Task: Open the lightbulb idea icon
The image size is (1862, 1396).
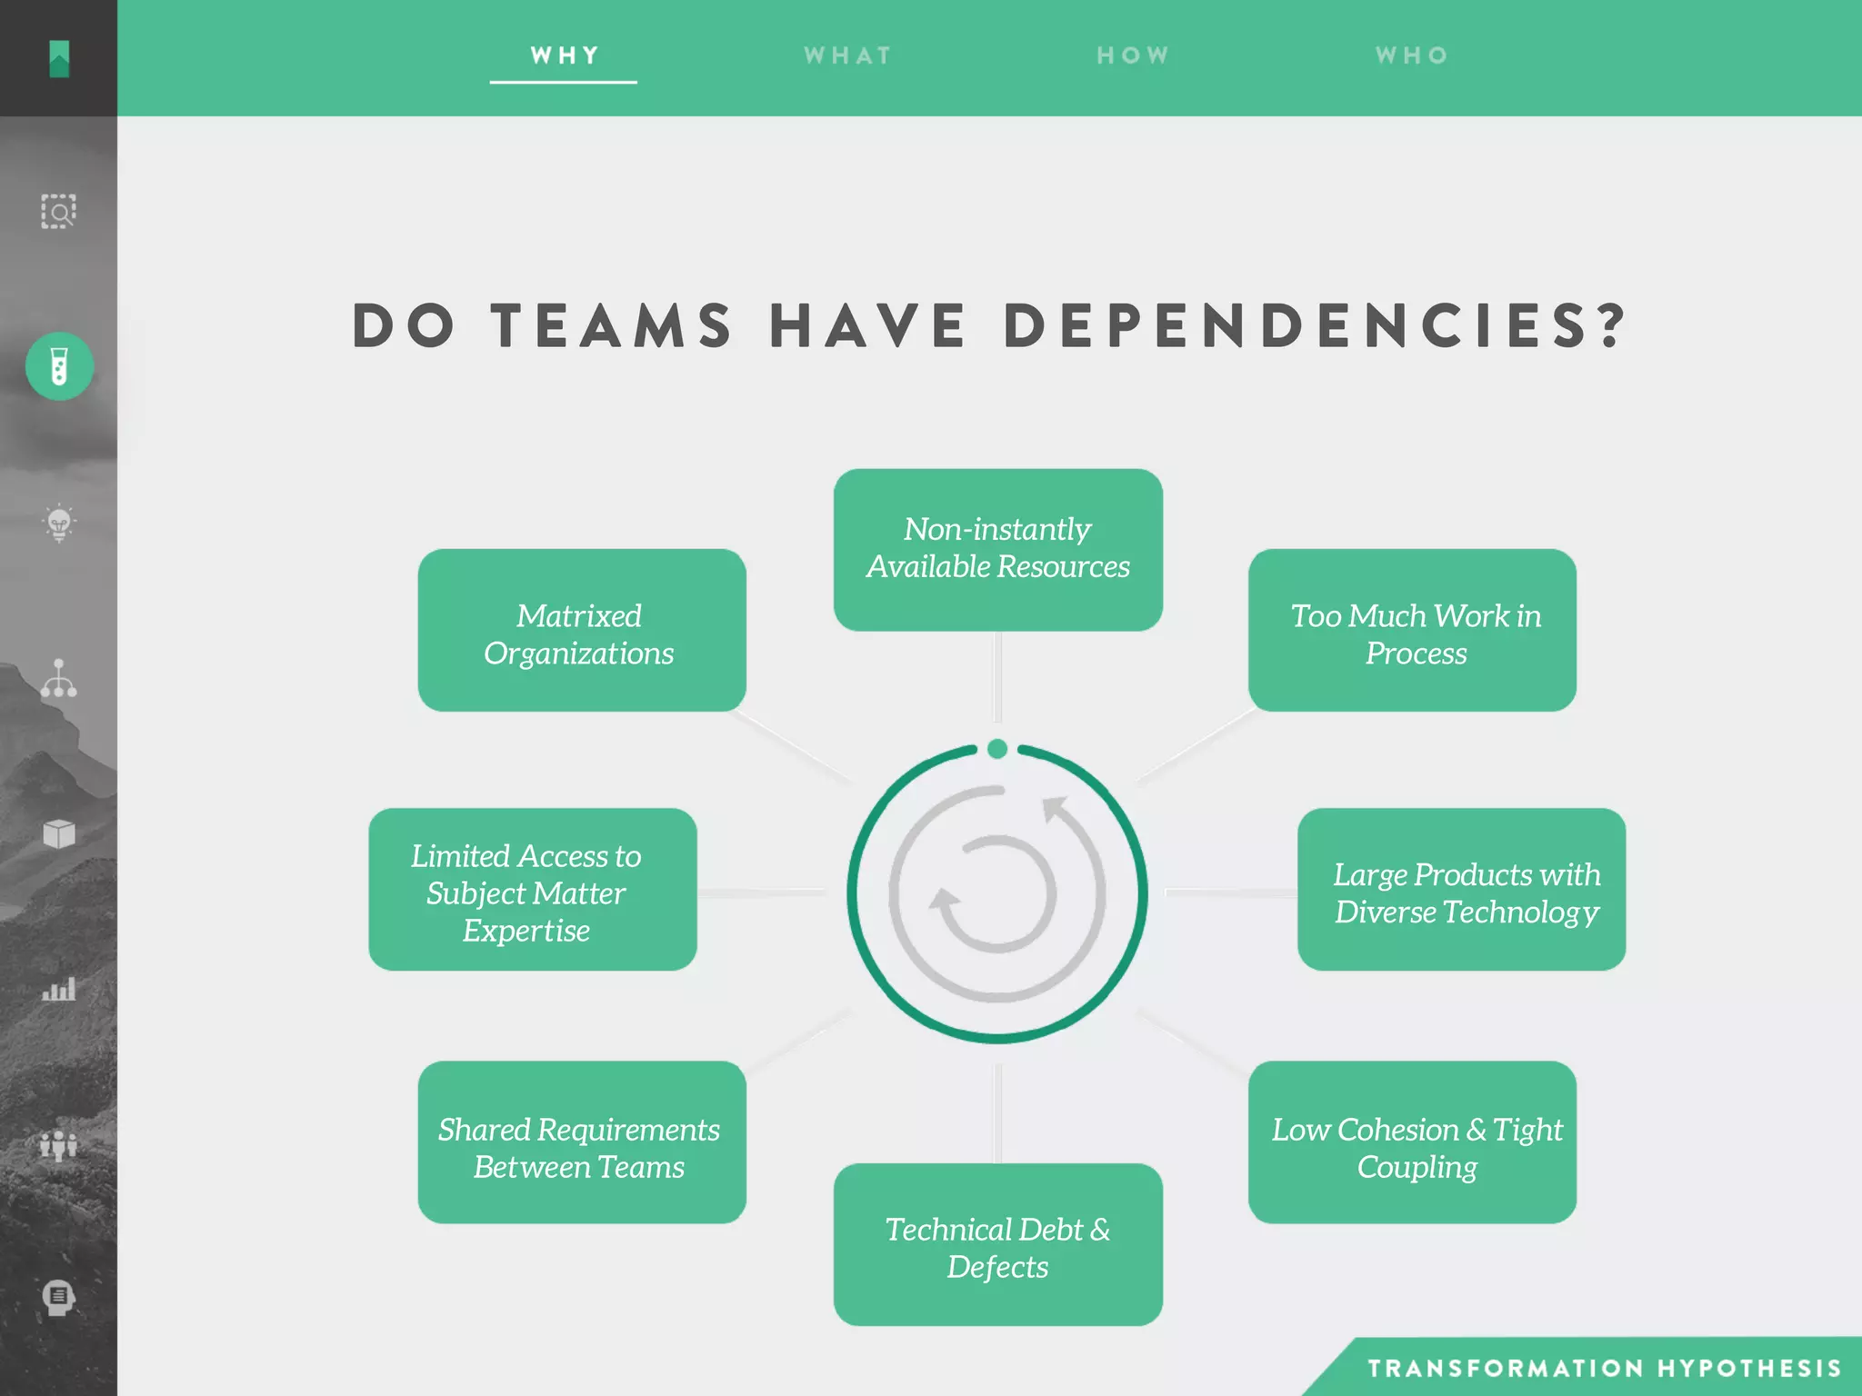Action: tap(59, 523)
